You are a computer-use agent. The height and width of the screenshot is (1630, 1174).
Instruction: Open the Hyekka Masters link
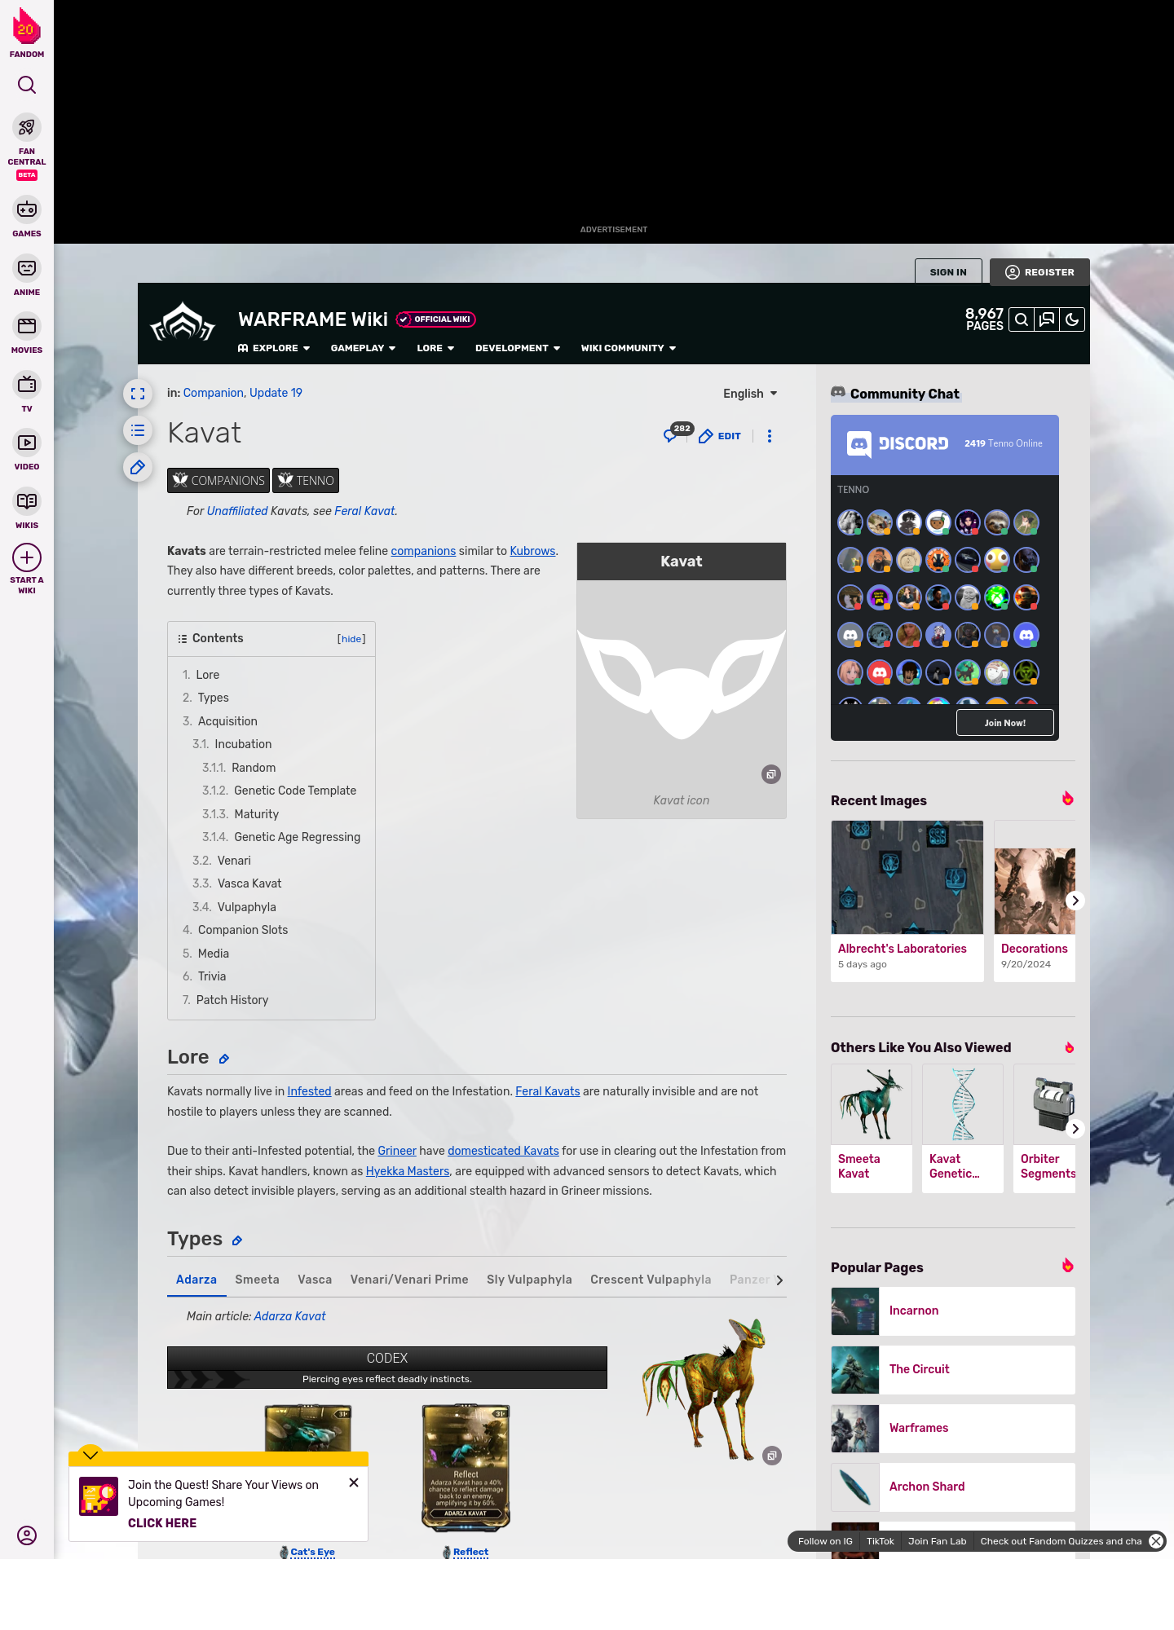click(x=408, y=1171)
